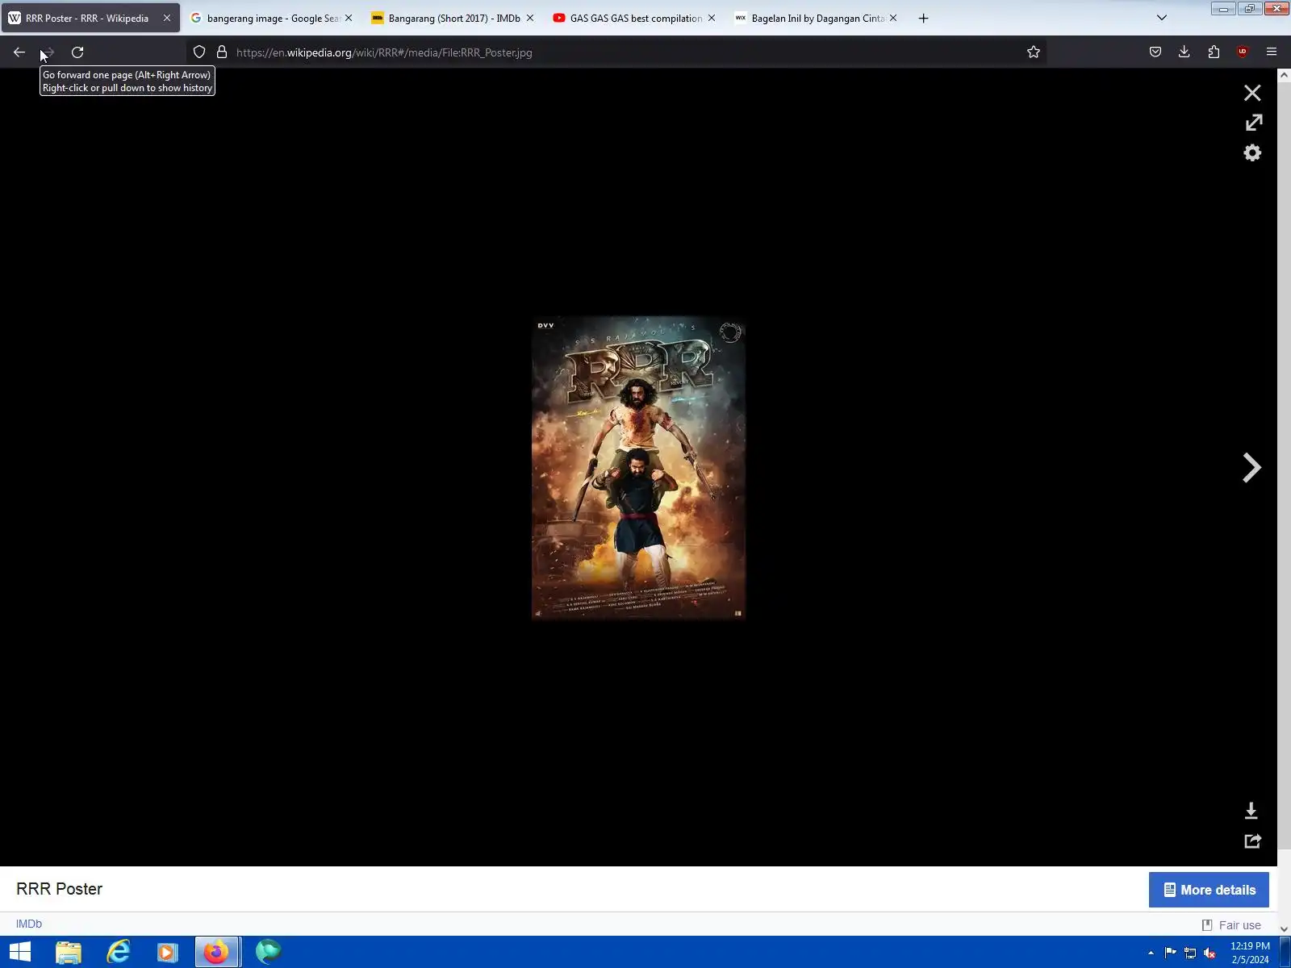The height and width of the screenshot is (968, 1291).
Task: View site security padlock info
Action: pos(222,52)
